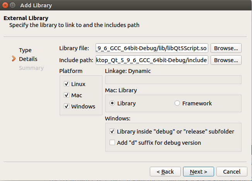Open the Linkage dropdown box
The image size is (252, 181).
173,80
